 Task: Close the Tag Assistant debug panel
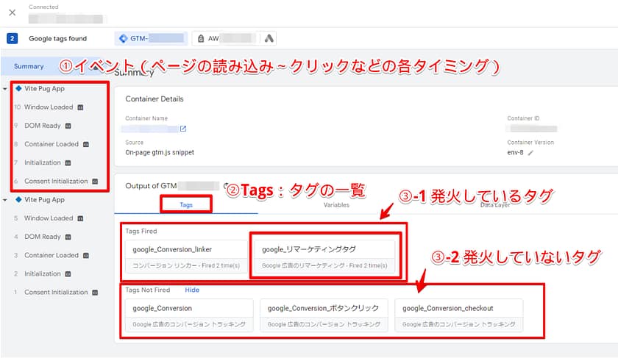pos(12,12)
